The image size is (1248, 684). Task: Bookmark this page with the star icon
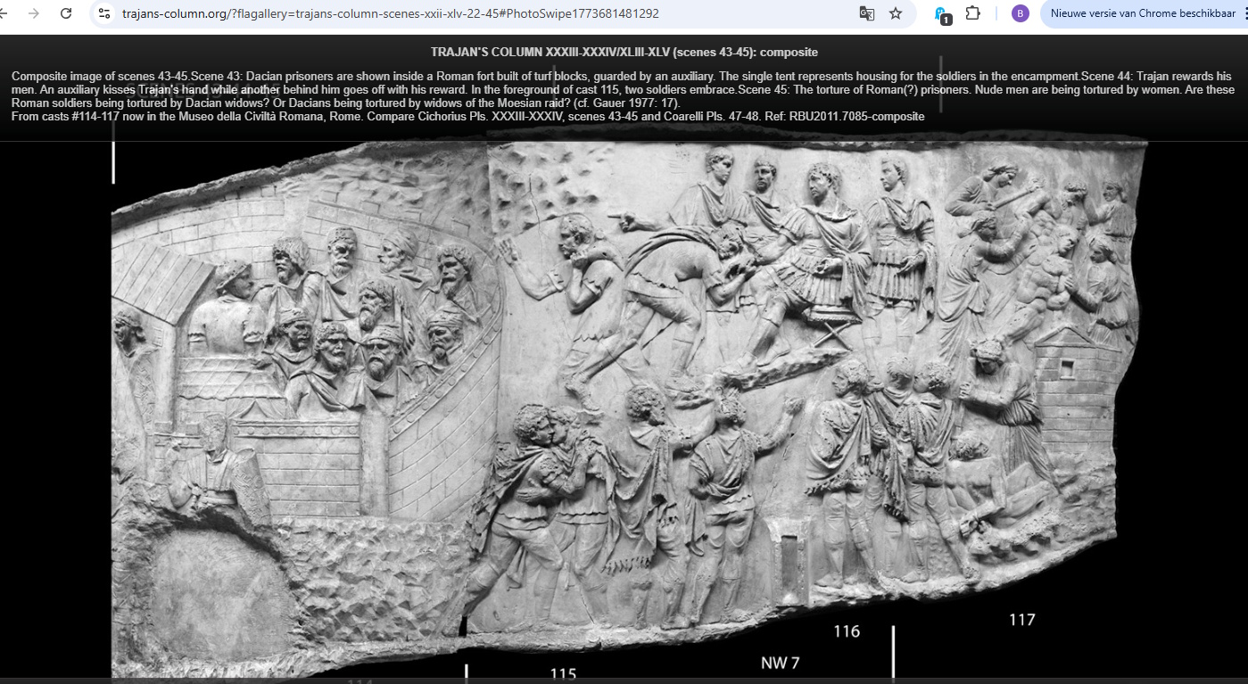(896, 13)
